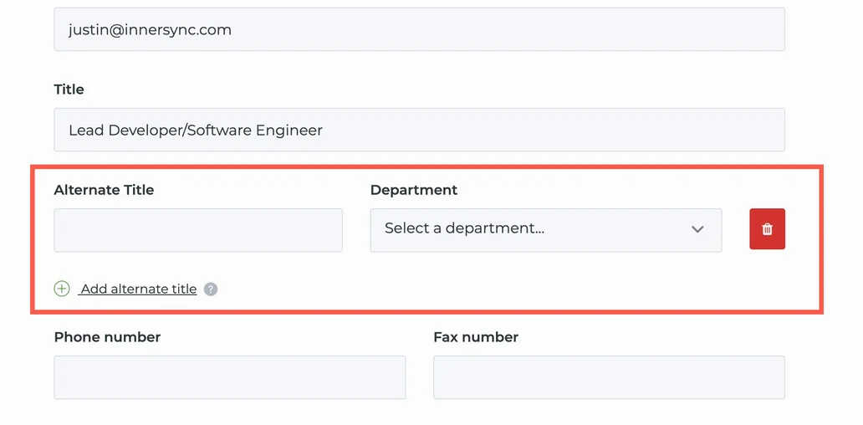Select the Fax number input box
This screenshot has width=863, height=425.
tap(608, 377)
